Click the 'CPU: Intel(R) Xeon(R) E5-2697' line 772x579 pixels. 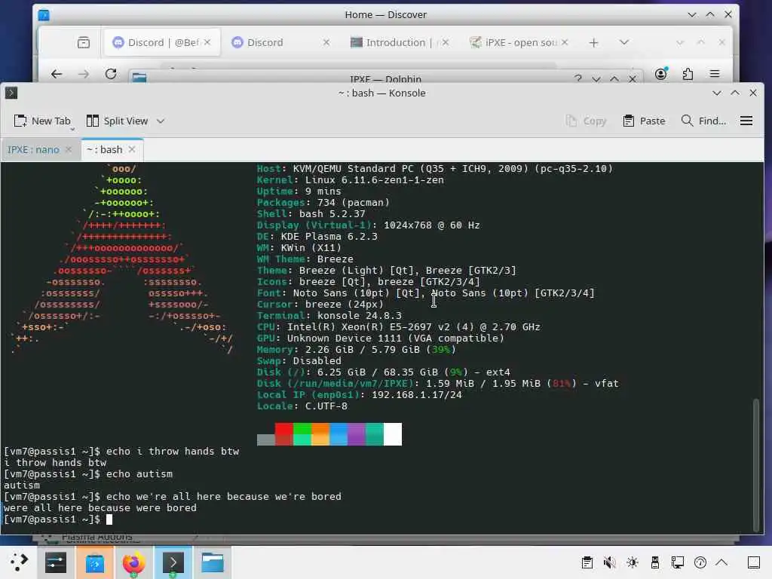point(398,327)
